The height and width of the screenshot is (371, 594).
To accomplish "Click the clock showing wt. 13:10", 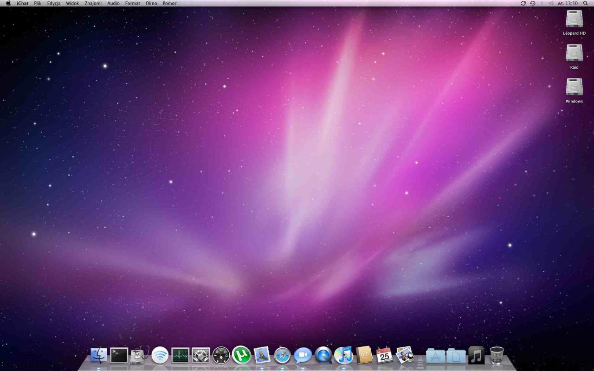I will point(568,3).
